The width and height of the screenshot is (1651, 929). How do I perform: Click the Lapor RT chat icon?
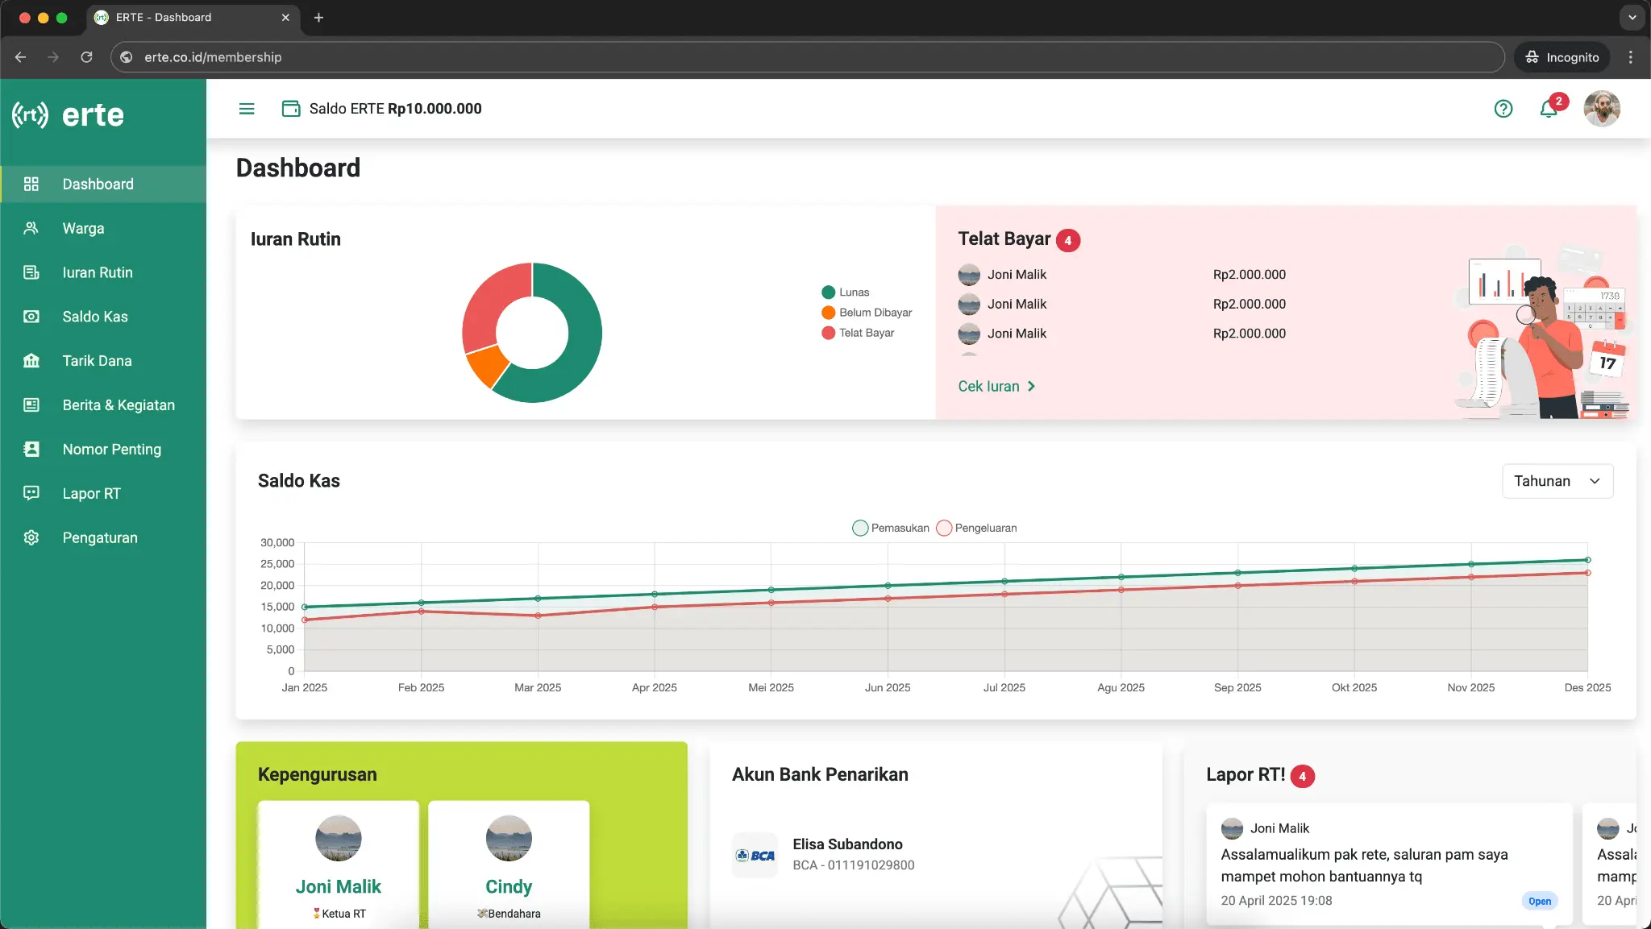tap(31, 493)
